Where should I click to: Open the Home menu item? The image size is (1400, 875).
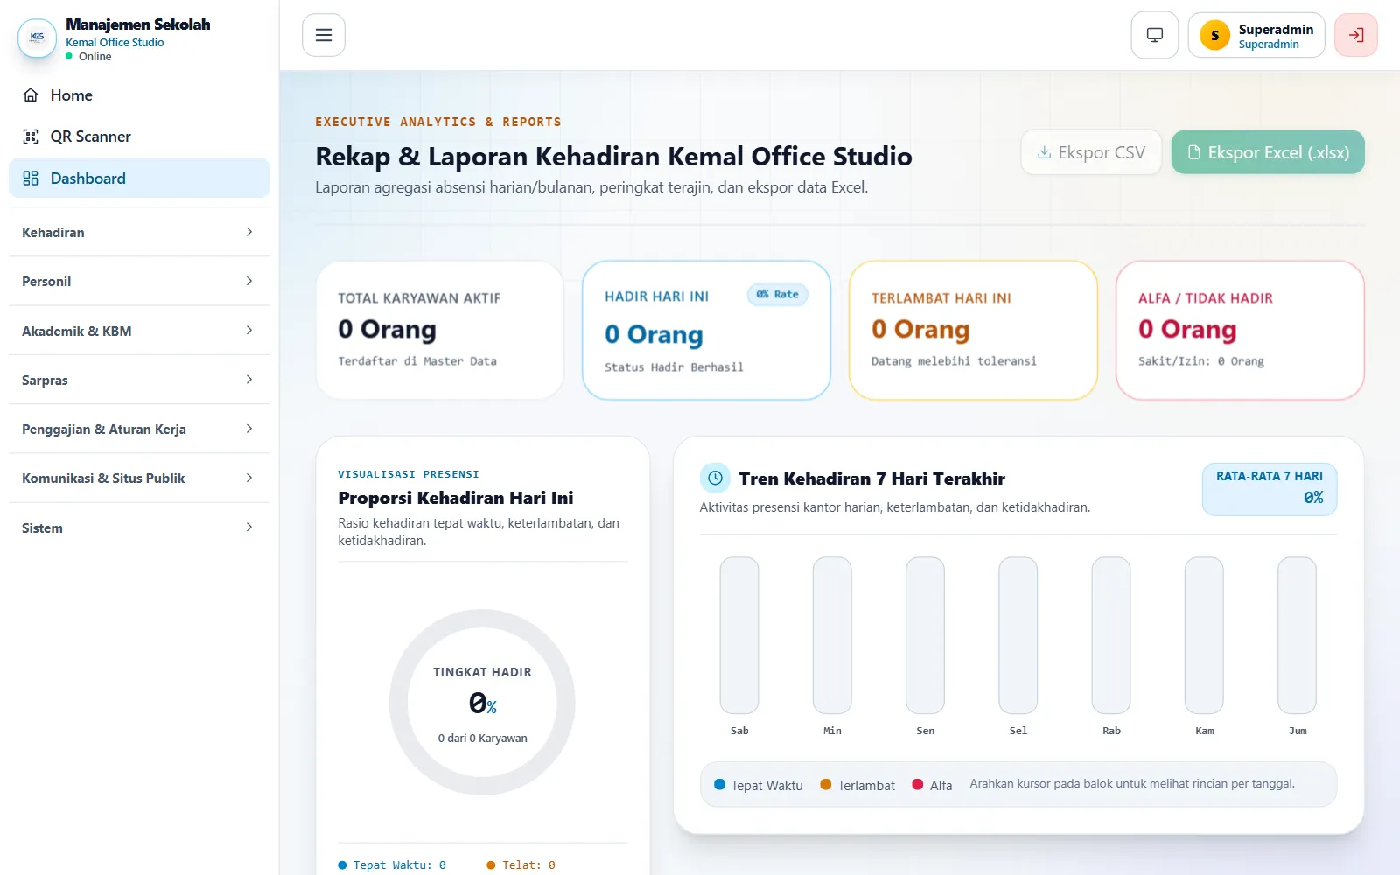[139, 94]
